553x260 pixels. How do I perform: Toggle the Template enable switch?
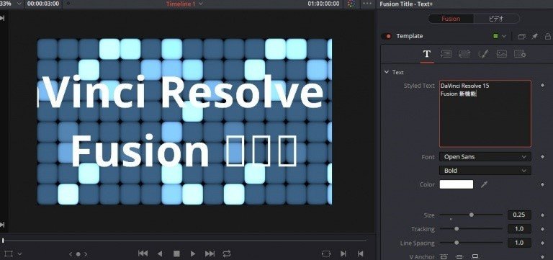click(387, 36)
